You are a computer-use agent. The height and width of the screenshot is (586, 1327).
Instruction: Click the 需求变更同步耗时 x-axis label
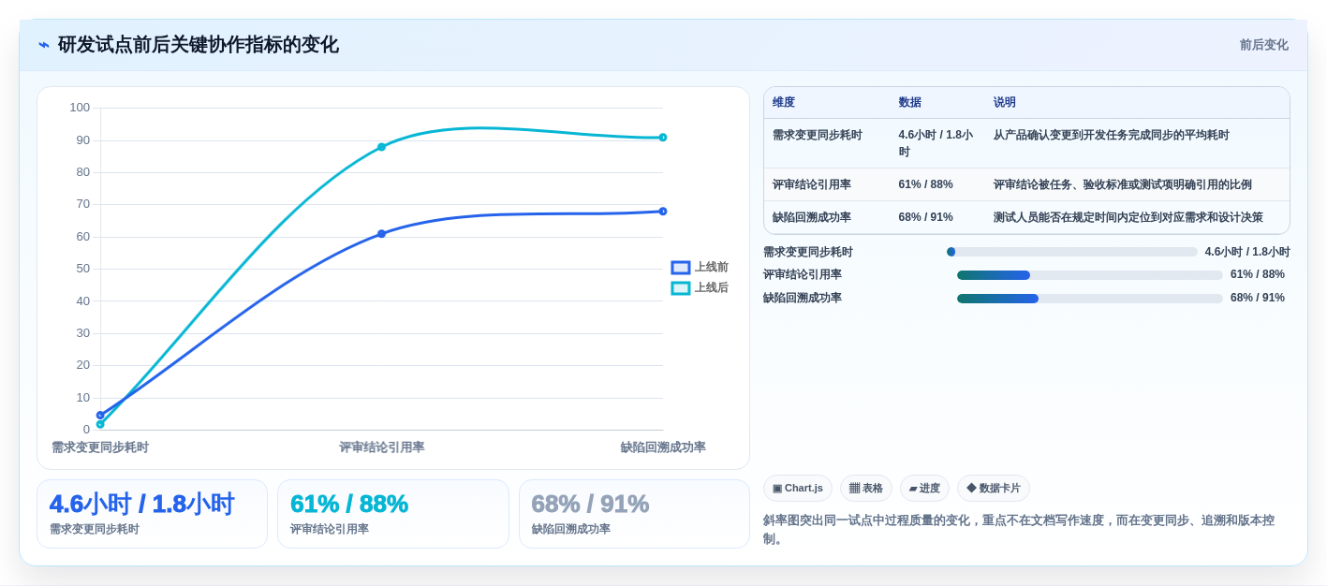(x=100, y=447)
